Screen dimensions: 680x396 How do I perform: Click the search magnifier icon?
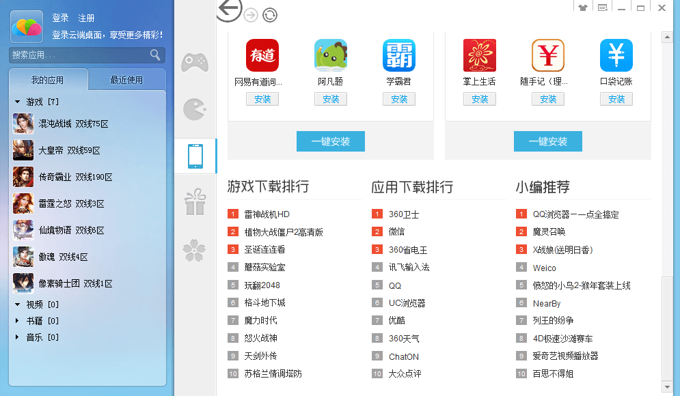pos(155,55)
